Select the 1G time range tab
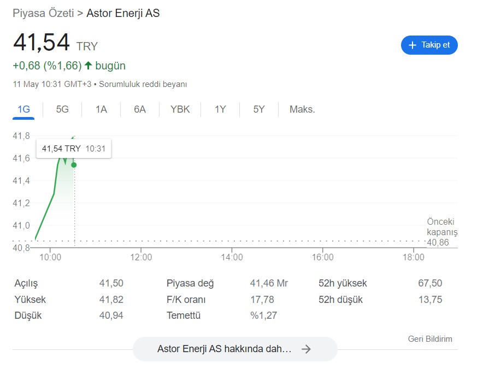 point(23,109)
